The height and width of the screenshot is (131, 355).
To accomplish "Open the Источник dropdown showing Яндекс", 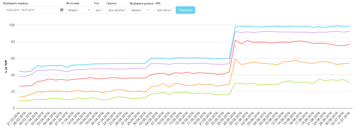I will [79, 10].
